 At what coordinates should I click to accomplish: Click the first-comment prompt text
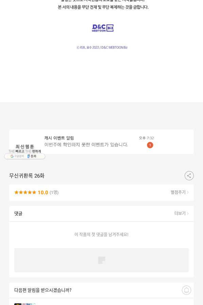[x=101, y=234]
